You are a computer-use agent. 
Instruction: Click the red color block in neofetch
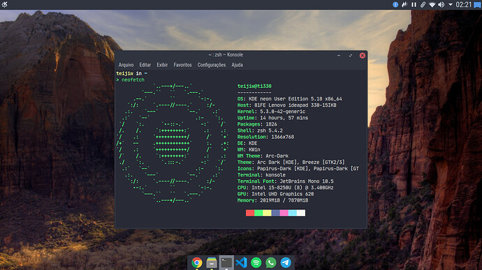250,213
